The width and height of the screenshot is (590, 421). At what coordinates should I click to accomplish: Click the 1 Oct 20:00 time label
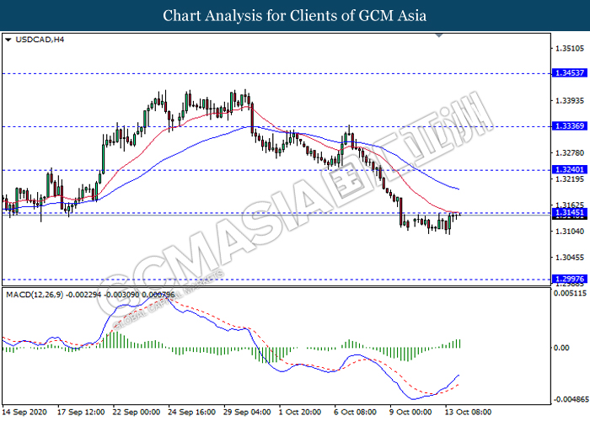300,413
